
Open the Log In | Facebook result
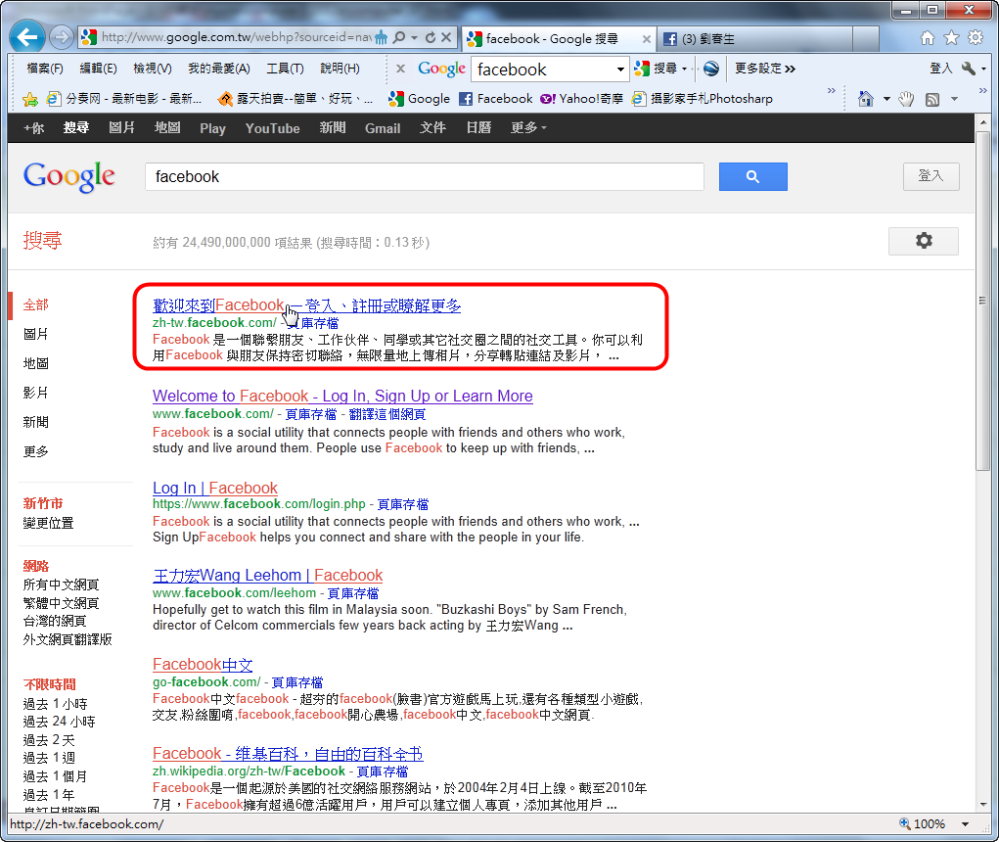(215, 488)
